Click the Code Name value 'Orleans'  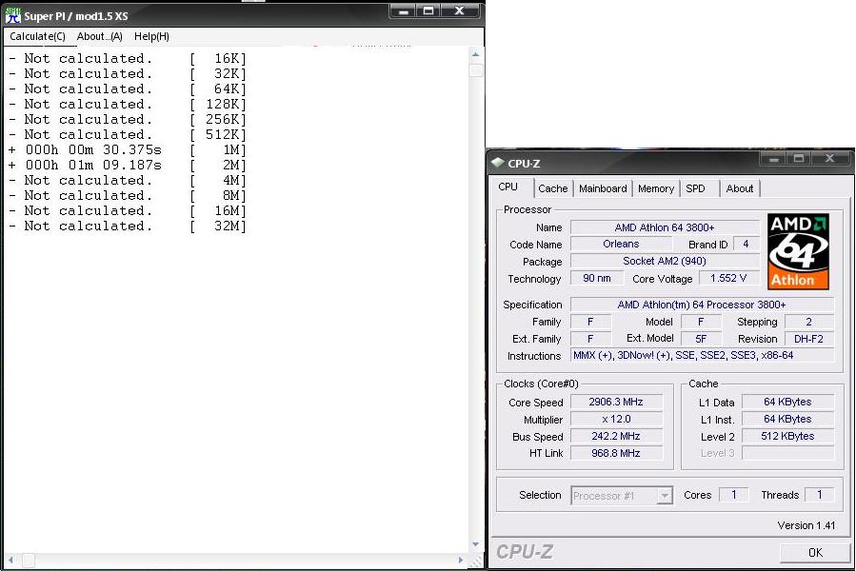coord(621,244)
